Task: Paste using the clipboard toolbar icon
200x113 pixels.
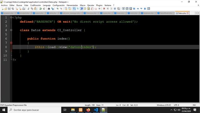Action: [36, 9]
